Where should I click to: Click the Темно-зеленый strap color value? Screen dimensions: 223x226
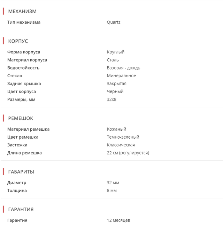click(x=123, y=137)
